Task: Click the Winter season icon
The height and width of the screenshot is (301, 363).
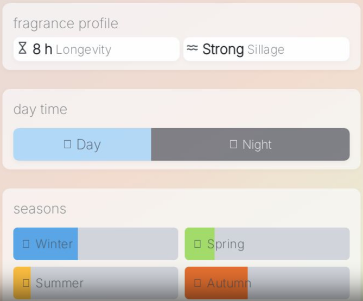Action: 26,244
